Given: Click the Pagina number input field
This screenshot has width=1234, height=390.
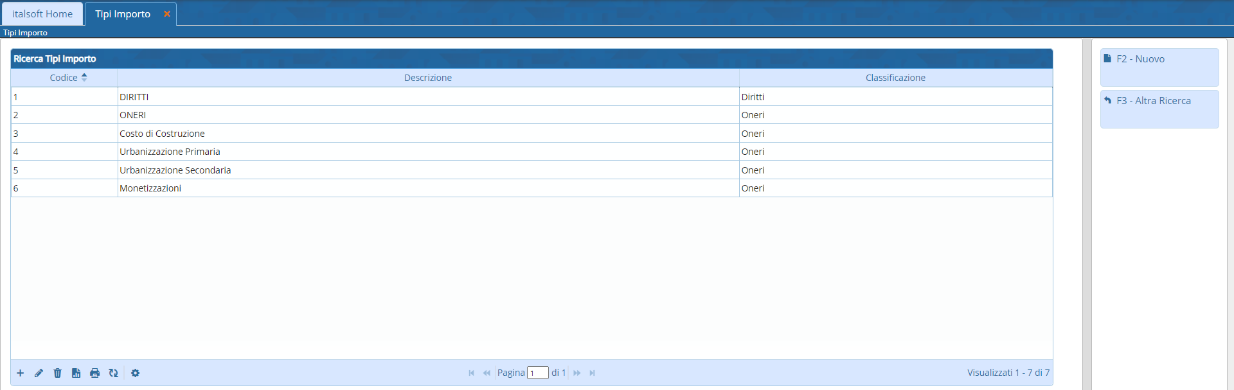Looking at the screenshot, I should click(537, 373).
